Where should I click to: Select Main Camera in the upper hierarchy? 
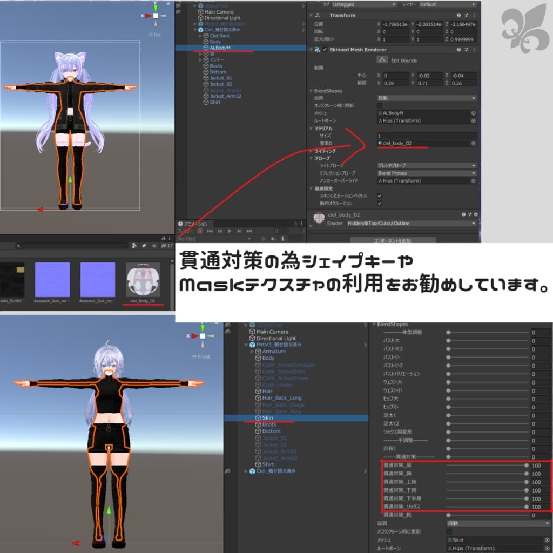tap(219, 12)
